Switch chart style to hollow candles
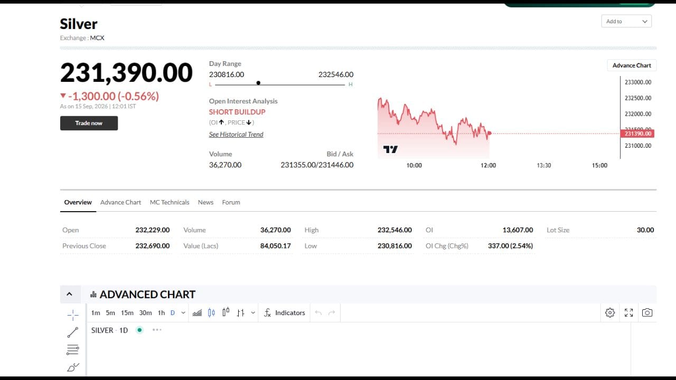The height and width of the screenshot is (380, 676). [x=226, y=312]
